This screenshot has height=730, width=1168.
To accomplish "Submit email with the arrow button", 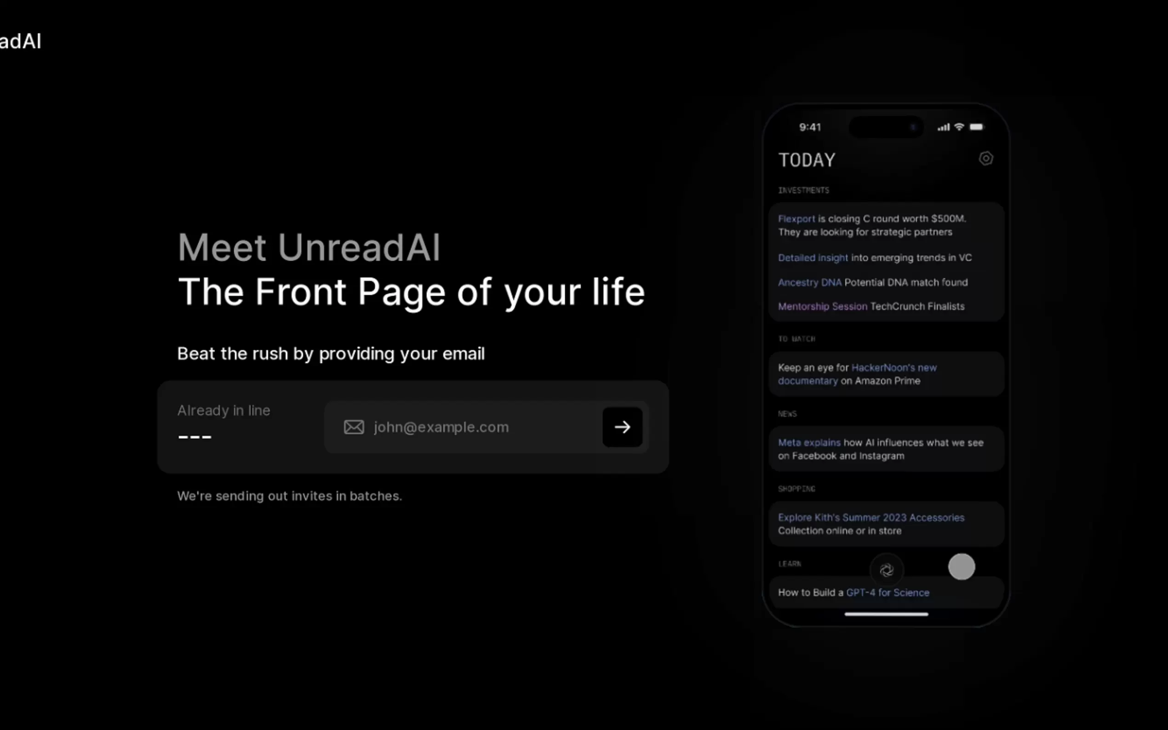I will pos(622,427).
